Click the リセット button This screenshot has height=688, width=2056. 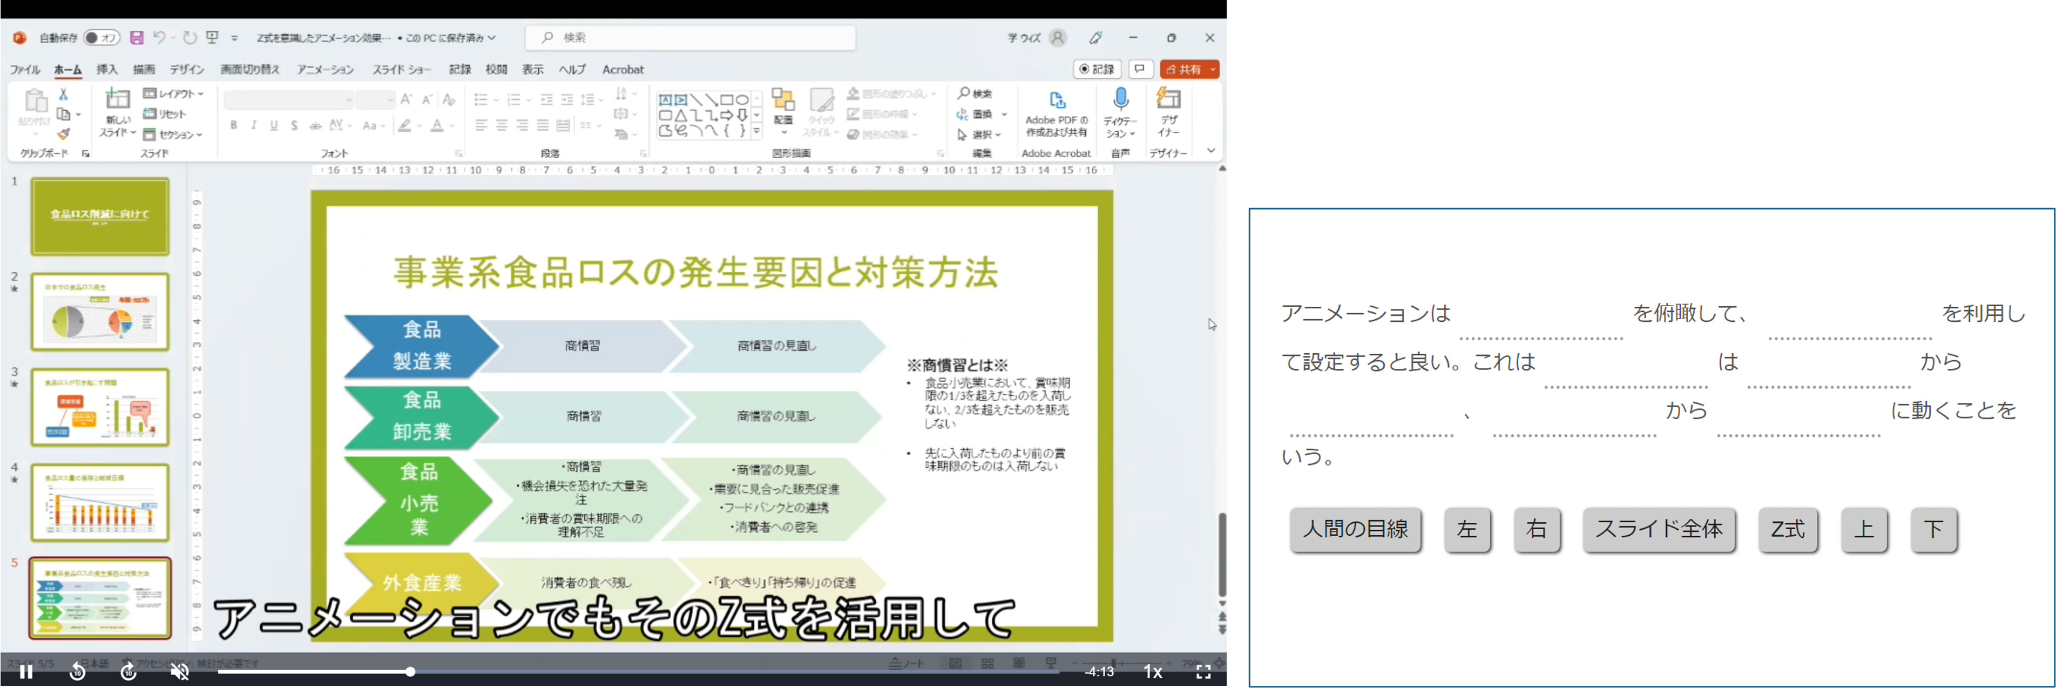(x=165, y=114)
